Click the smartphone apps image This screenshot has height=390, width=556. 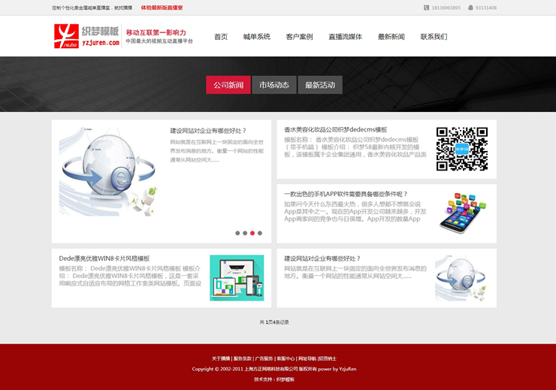click(x=461, y=213)
